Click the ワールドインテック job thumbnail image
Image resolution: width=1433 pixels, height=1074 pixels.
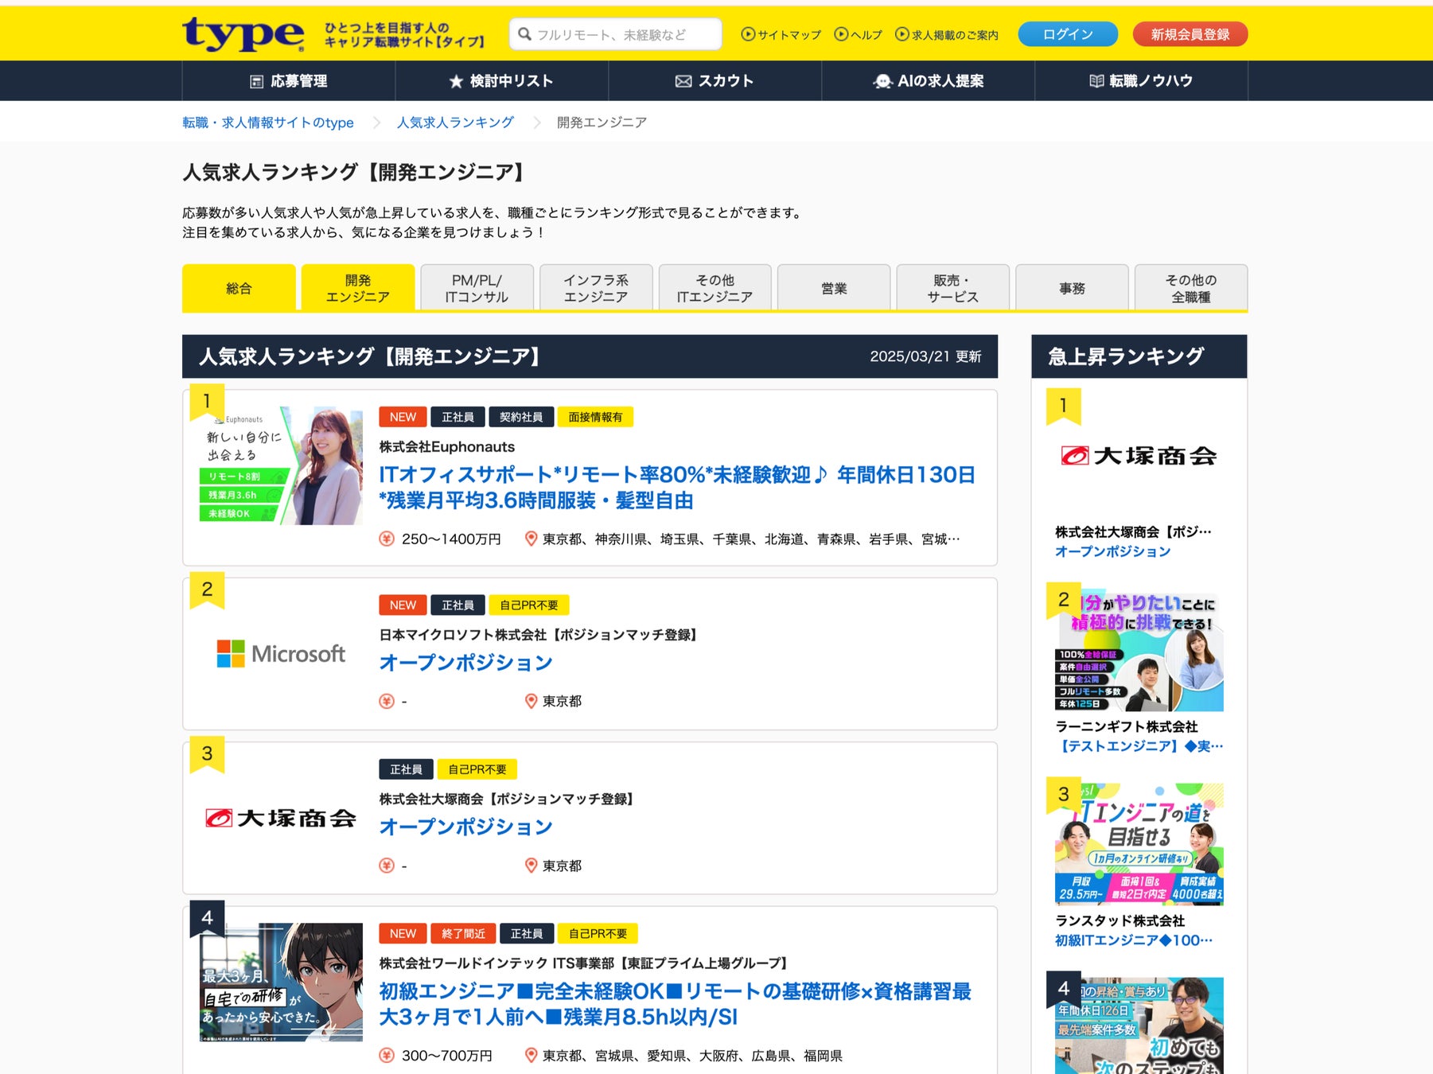(x=281, y=982)
